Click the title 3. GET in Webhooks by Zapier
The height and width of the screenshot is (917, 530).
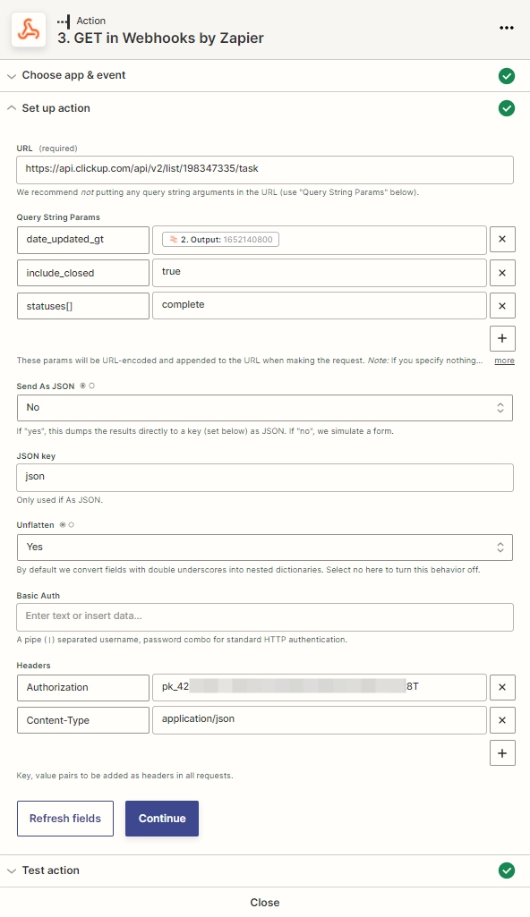[x=160, y=38]
